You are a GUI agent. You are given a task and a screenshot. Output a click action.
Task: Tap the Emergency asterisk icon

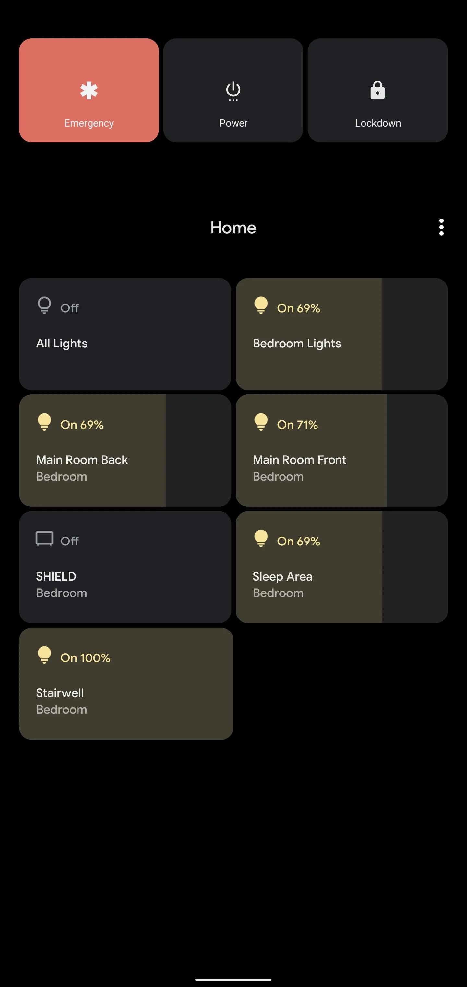pos(89,91)
